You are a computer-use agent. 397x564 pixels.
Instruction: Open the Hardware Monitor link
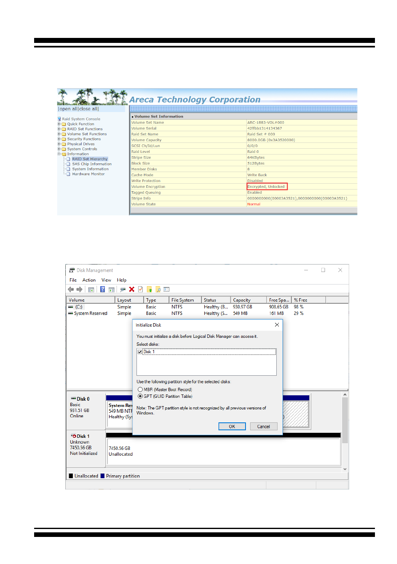(89, 174)
